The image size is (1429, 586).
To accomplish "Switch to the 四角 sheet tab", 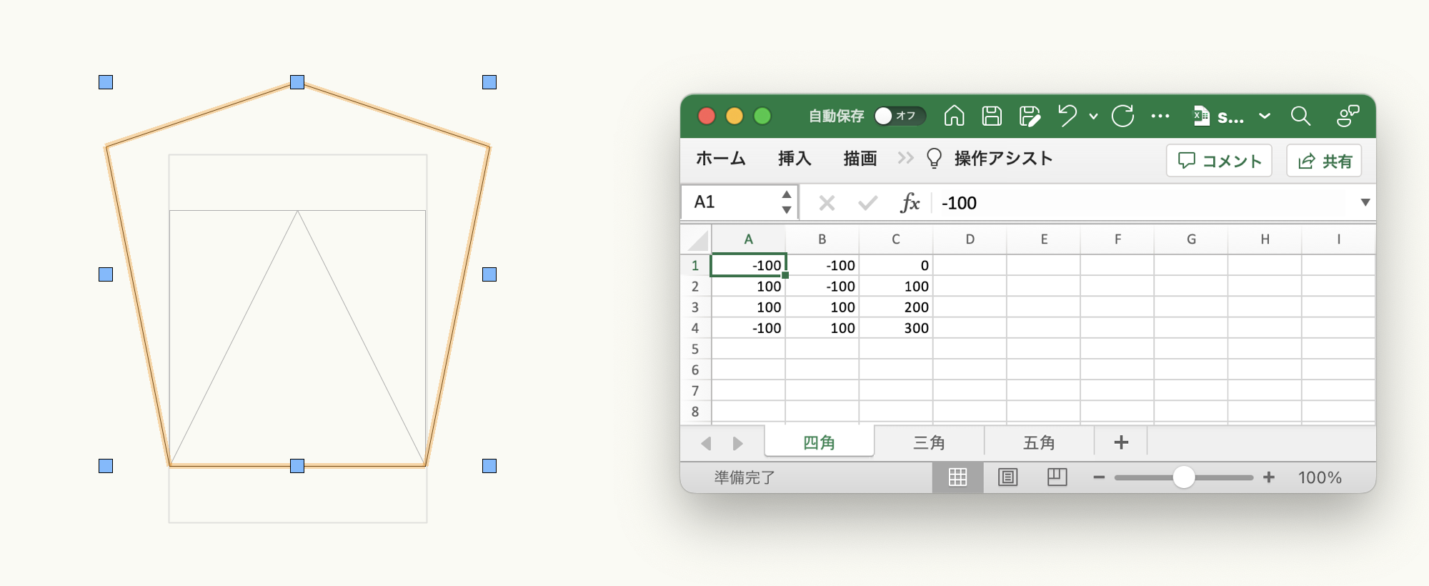I will (x=820, y=442).
